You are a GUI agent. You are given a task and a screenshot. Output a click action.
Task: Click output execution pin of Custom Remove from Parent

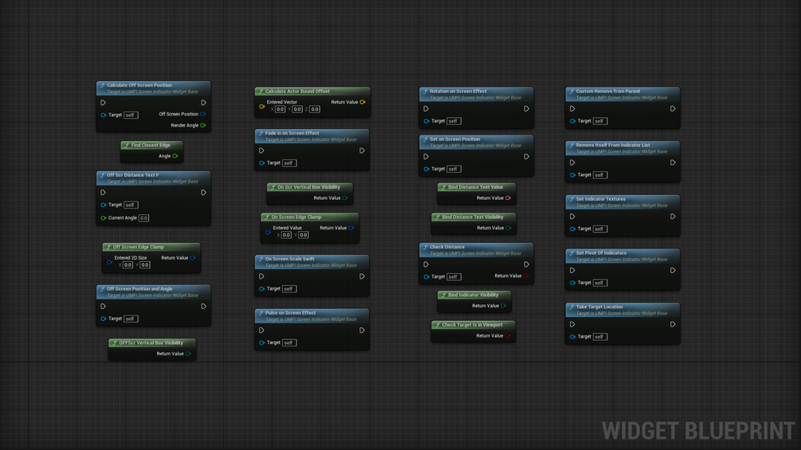(673, 108)
